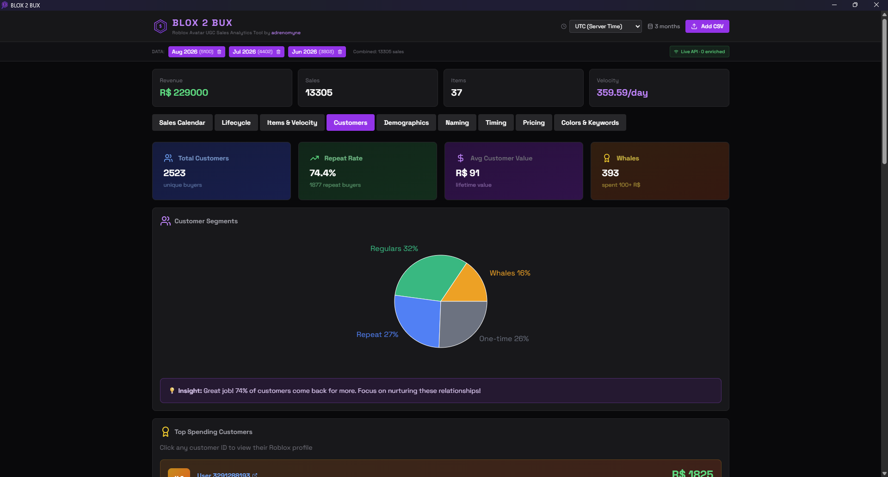Click the Top Spending Customers medal icon
The width and height of the screenshot is (888, 477).
point(165,431)
